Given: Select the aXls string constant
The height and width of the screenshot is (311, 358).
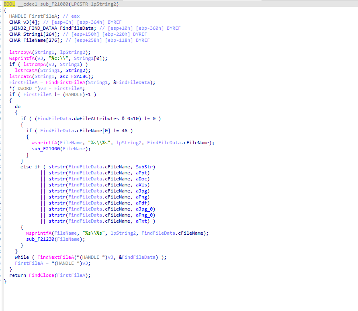Looking at the screenshot, I should pyautogui.click(x=140, y=185).
